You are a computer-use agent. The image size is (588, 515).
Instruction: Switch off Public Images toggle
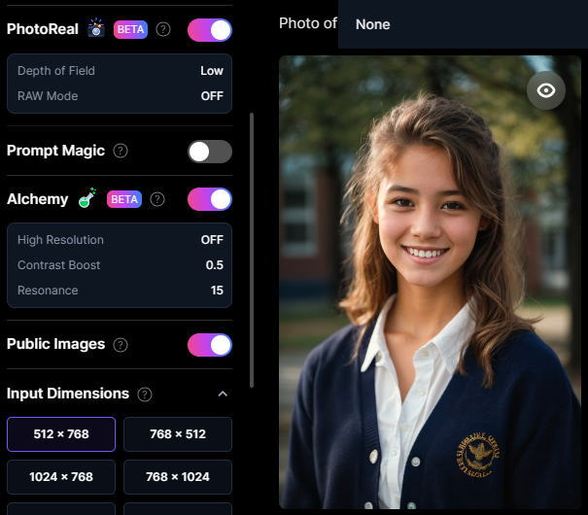point(210,345)
